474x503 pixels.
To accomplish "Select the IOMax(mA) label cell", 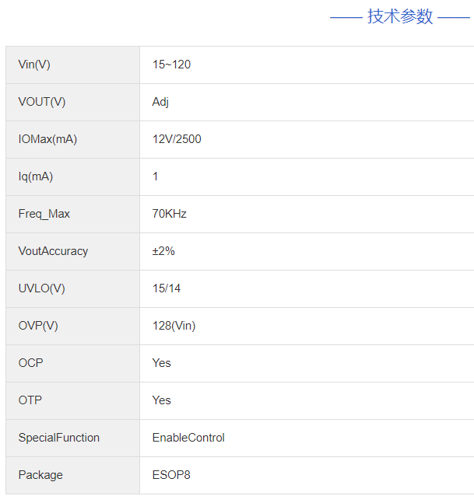I will pos(47,139).
